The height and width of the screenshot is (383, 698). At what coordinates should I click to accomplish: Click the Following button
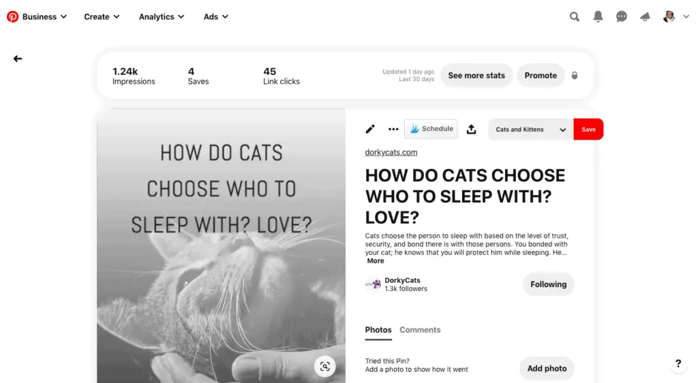(549, 284)
